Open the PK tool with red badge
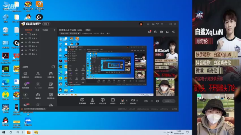This screenshot has width=241, height=135. tap(26, 105)
